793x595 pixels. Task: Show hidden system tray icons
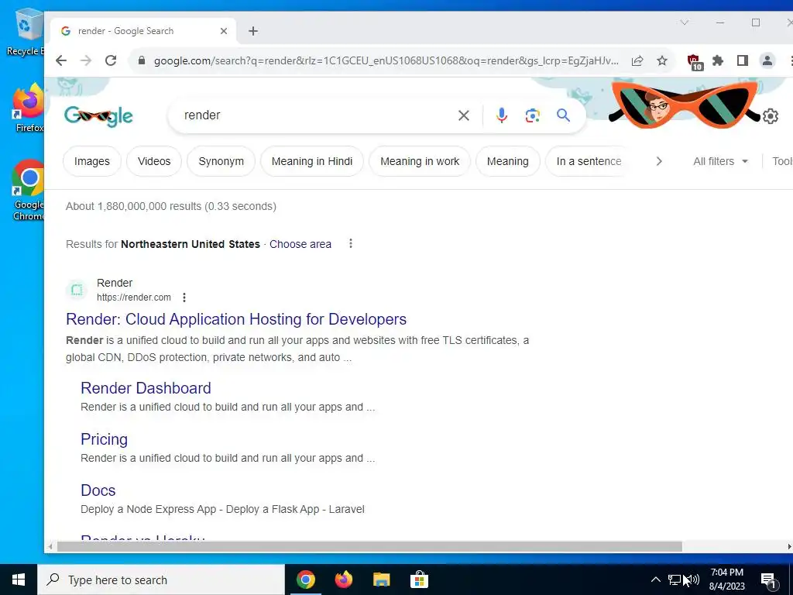point(655,580)
